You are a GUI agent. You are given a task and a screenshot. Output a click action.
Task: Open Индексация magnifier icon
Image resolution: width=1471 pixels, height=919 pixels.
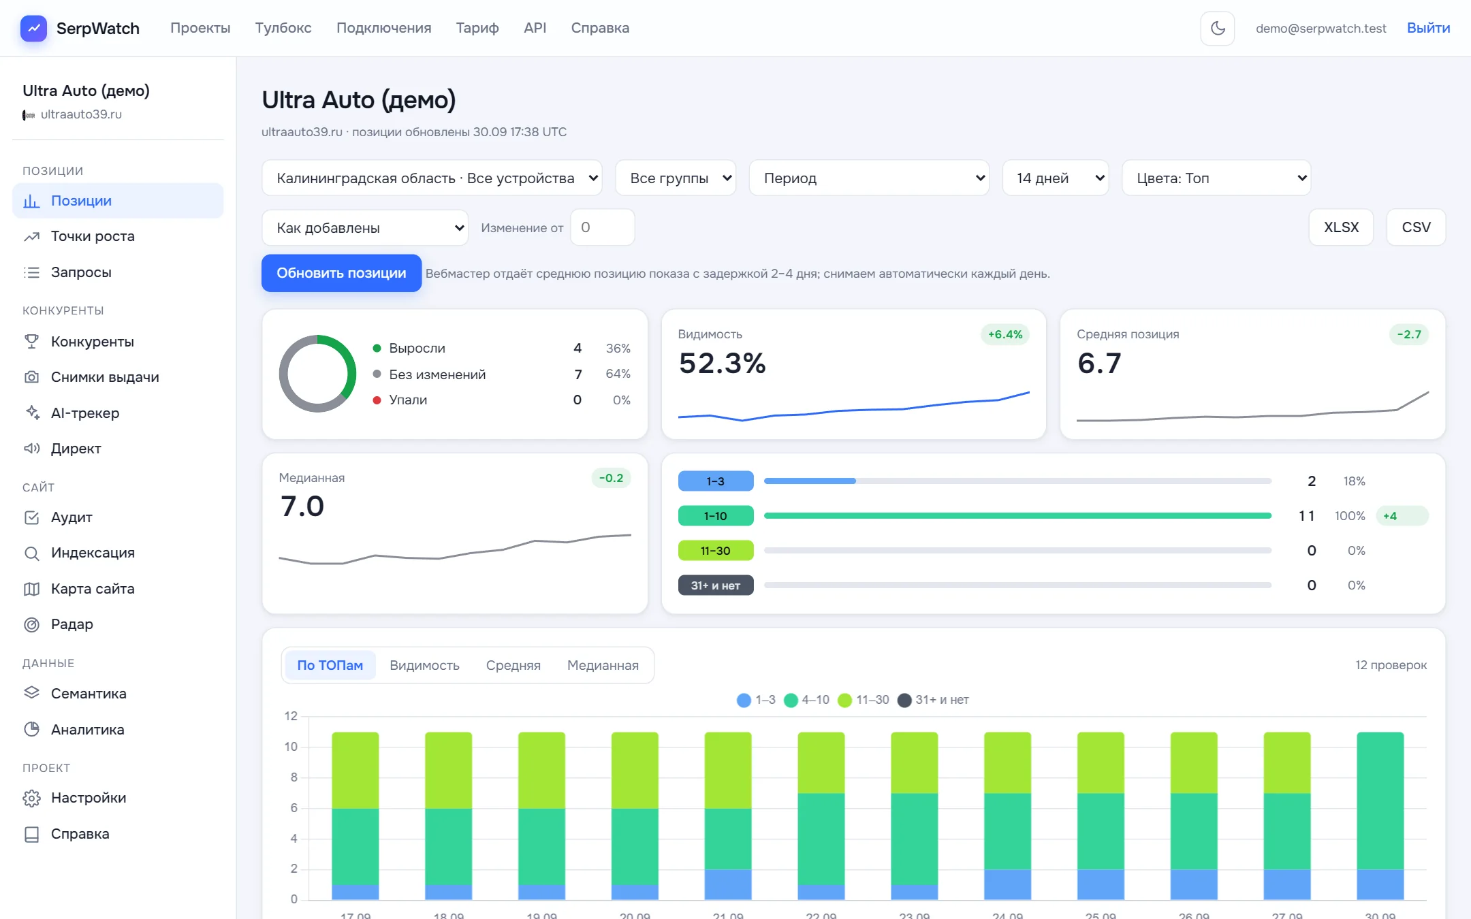[x=31, y=553]
